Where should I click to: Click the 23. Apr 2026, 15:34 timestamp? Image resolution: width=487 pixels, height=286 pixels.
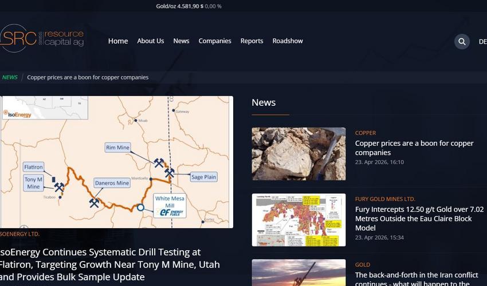(379, 237)
